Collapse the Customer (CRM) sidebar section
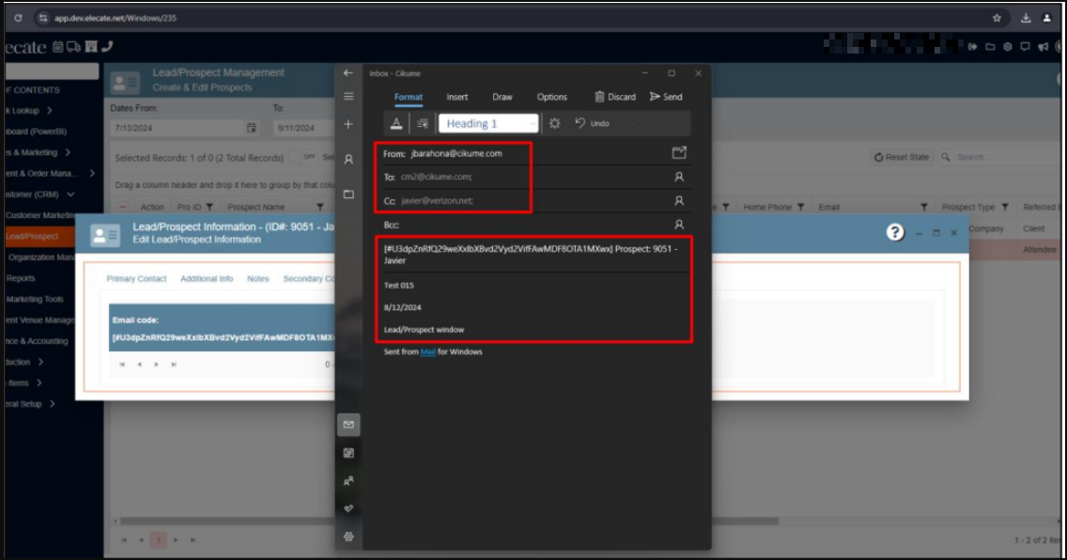 pyautogui.click(x=70, y=194)
